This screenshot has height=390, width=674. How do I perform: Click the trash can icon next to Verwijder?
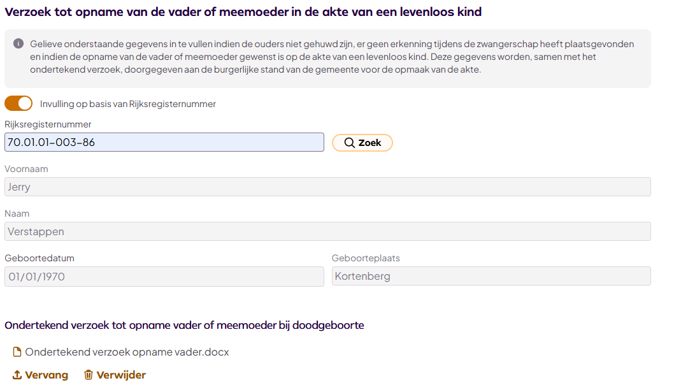[x=89, y=375]
